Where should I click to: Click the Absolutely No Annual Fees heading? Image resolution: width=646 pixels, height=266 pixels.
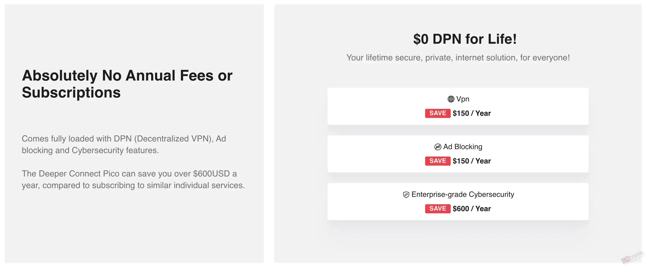click(x=127, y=84)
